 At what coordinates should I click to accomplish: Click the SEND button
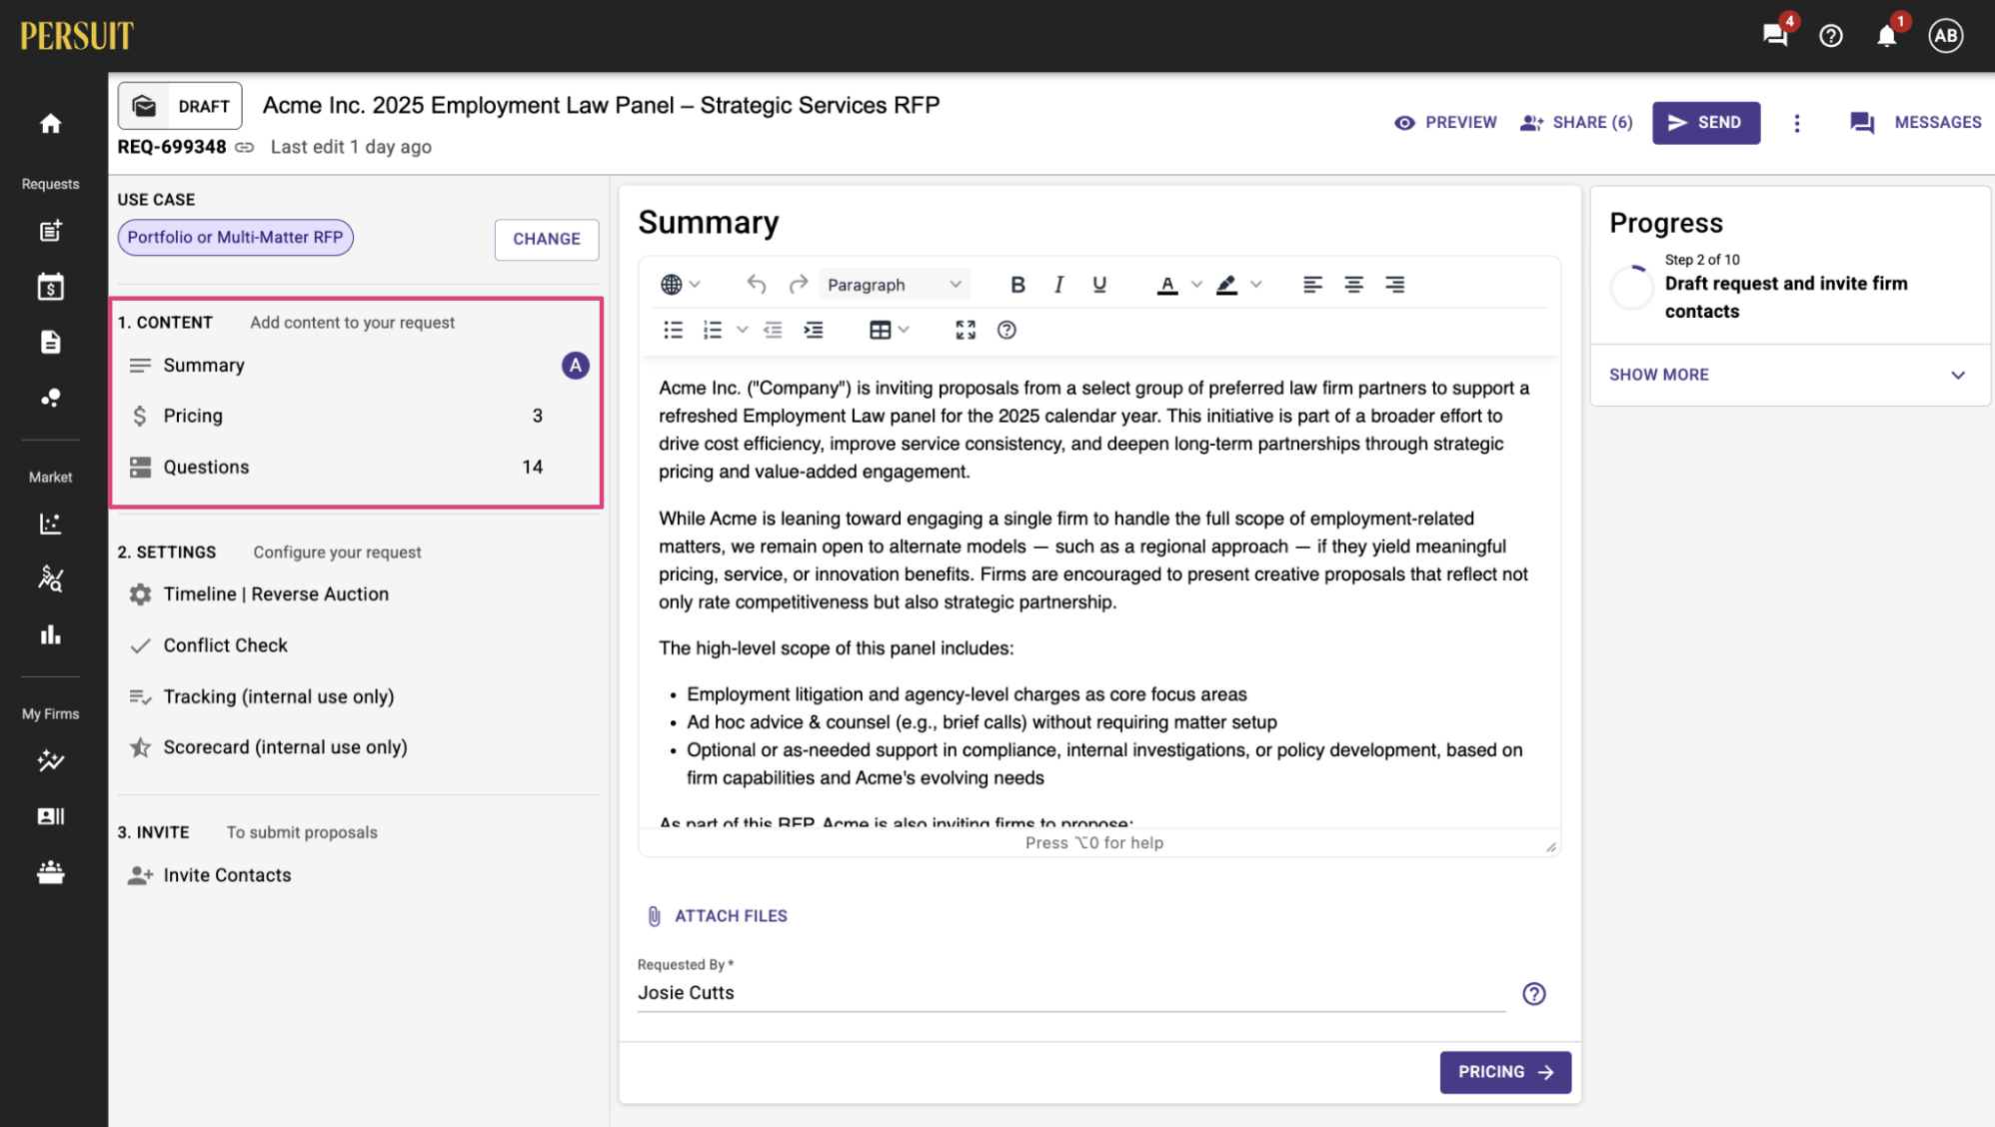click(x=1706, y=123)
